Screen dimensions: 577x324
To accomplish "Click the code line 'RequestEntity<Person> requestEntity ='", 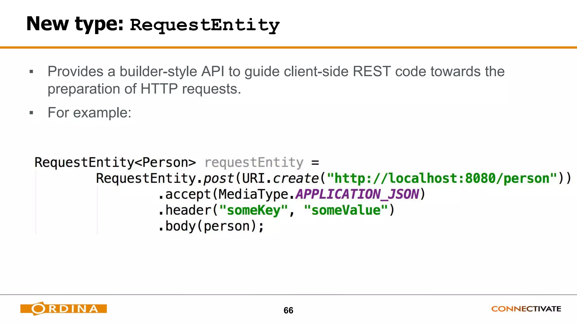I will 177,163.
